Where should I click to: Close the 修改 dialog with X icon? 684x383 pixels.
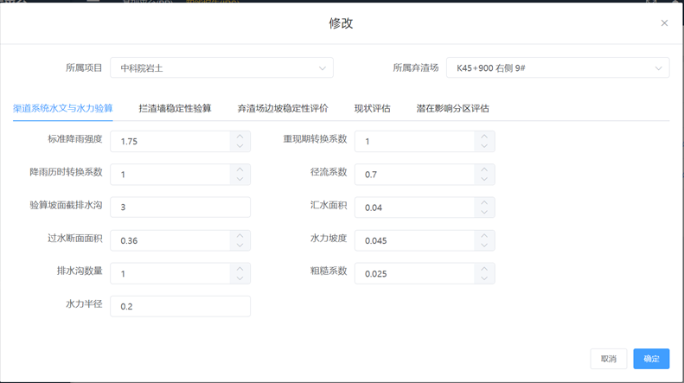664,23
